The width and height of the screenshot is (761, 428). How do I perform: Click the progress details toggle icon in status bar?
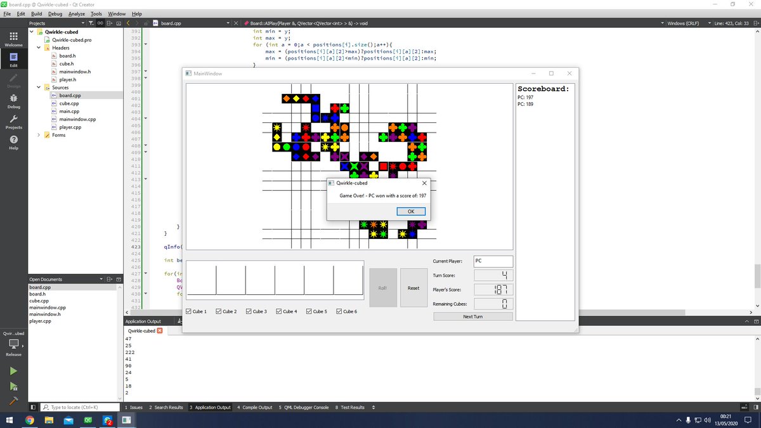coord(745,407)
